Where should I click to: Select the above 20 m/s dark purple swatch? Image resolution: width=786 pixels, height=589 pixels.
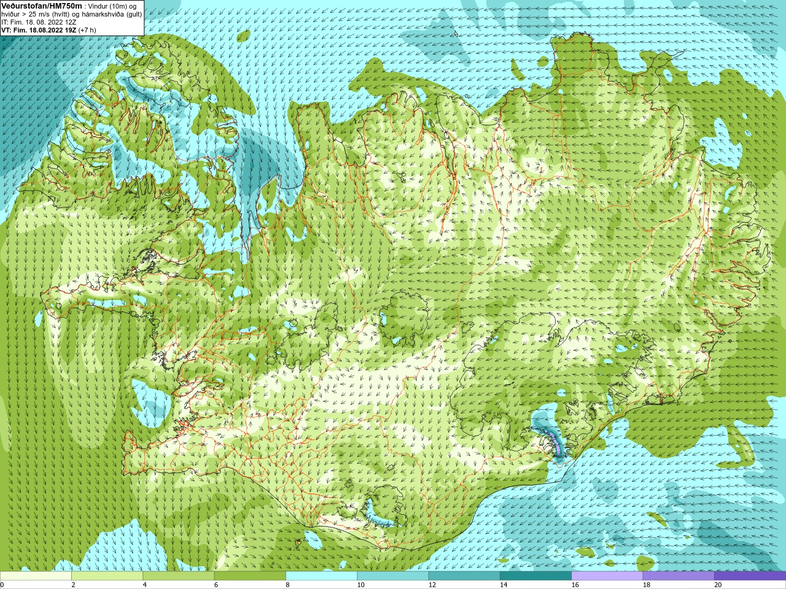(x=750, y=576)
